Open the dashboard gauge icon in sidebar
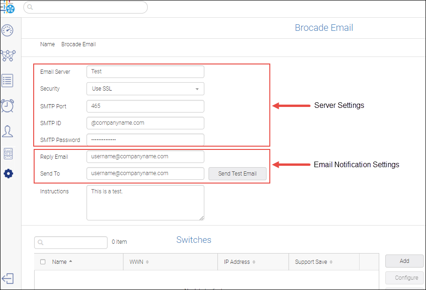426x290 pixels. (x=7, y=30)
